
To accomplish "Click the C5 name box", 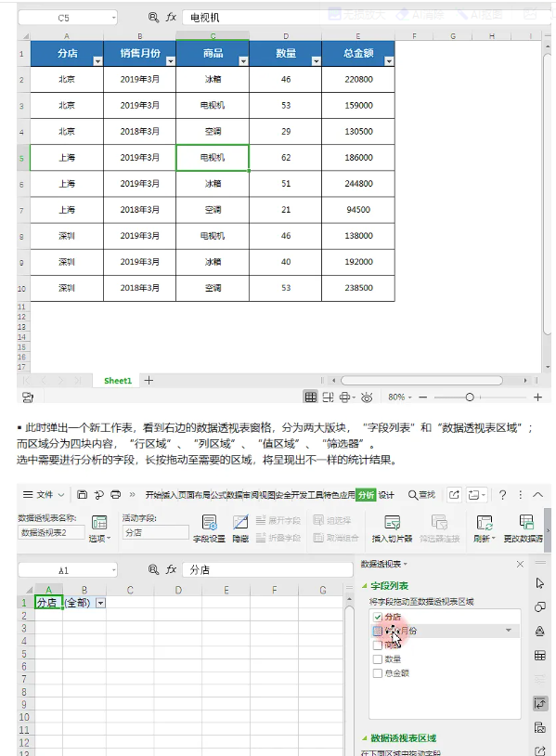I will [67, 18].
